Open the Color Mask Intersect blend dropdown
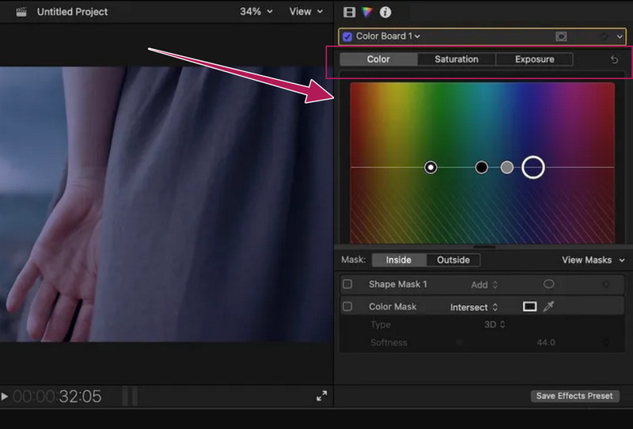 [475, 307]
